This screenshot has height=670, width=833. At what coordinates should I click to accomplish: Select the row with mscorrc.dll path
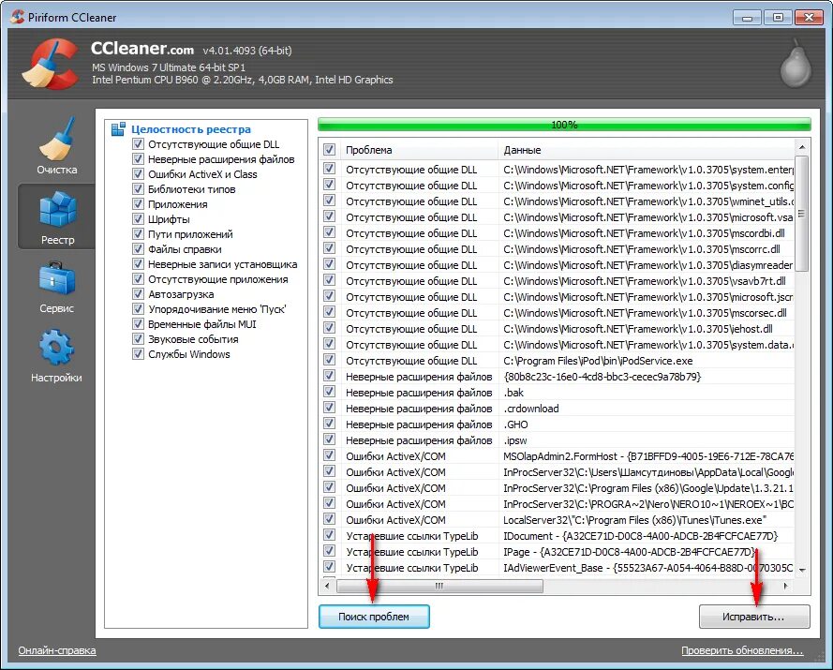coord(557,248)
